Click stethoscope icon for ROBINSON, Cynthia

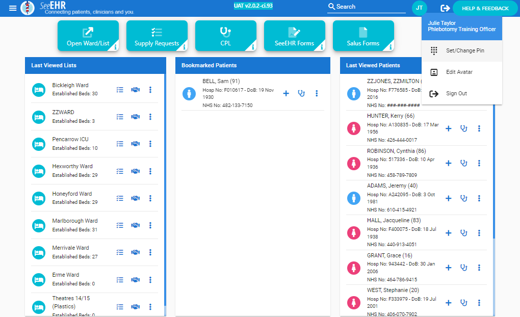coord(463,163)
